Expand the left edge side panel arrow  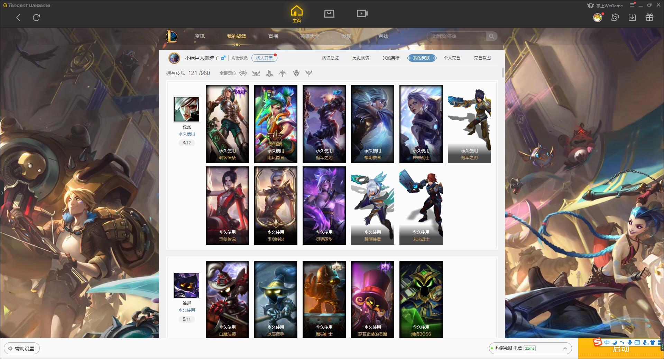click(x=2, y=193)
